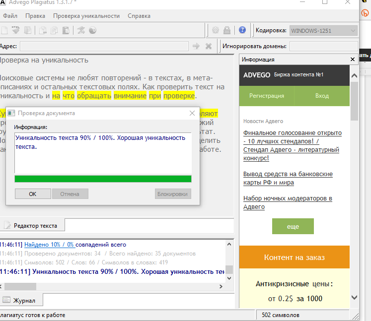Click the Найдено 10% / 0% log link
The height and width of the screenshot is (321, 371).
(50, 245)
